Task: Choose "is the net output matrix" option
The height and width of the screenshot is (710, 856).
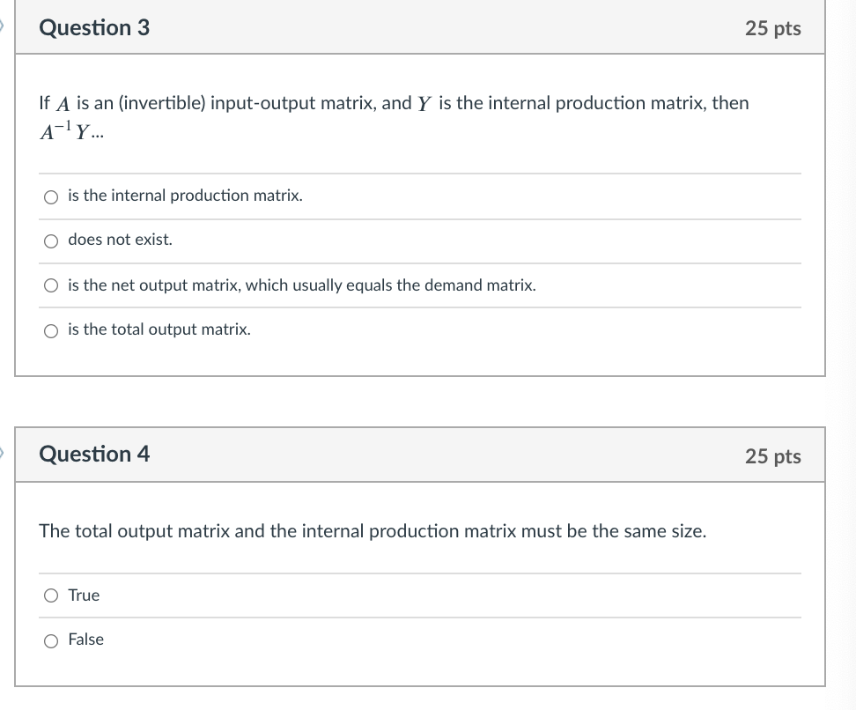Action: (x=51, y=285)
